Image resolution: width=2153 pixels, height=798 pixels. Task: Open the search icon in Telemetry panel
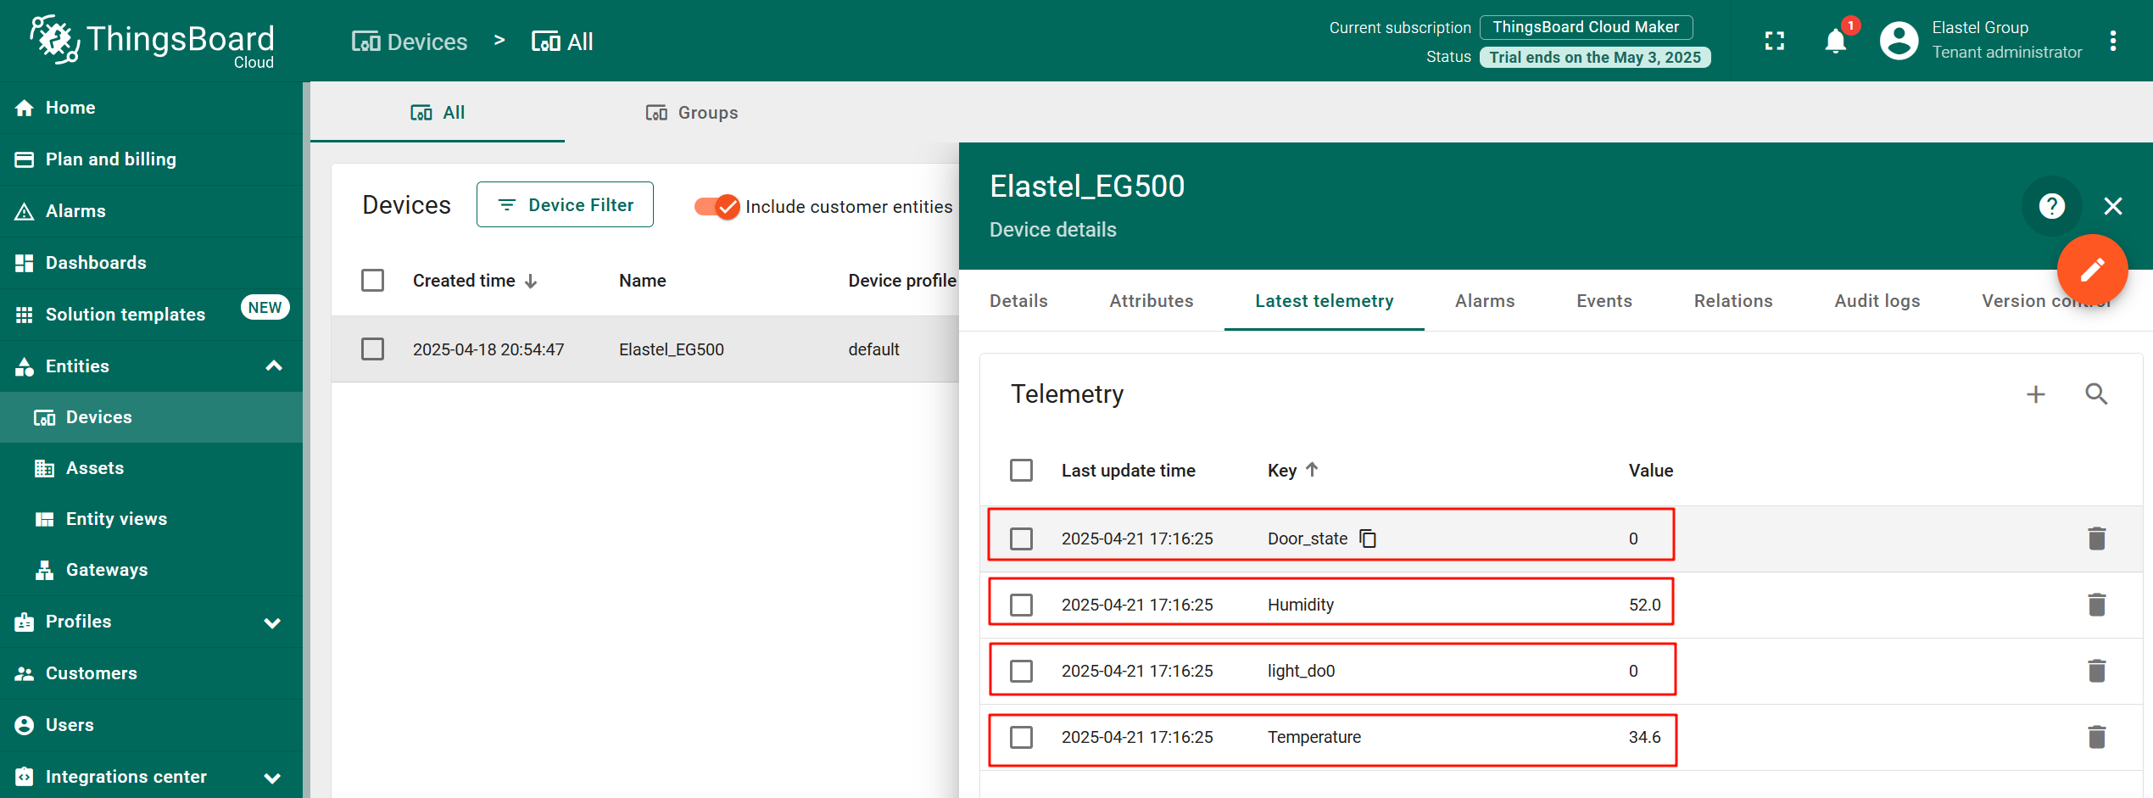(x=2096, y=394)
